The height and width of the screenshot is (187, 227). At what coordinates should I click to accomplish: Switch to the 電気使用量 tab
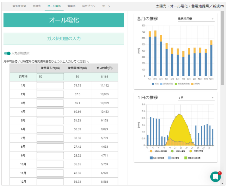[x=19, y=6]
